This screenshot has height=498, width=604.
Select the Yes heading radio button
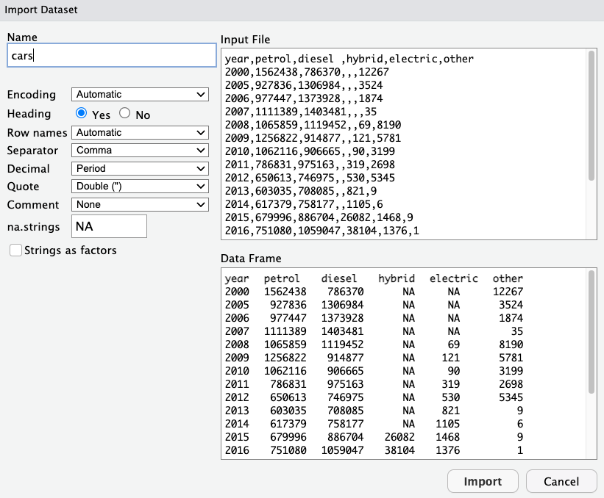coord(82,114)
